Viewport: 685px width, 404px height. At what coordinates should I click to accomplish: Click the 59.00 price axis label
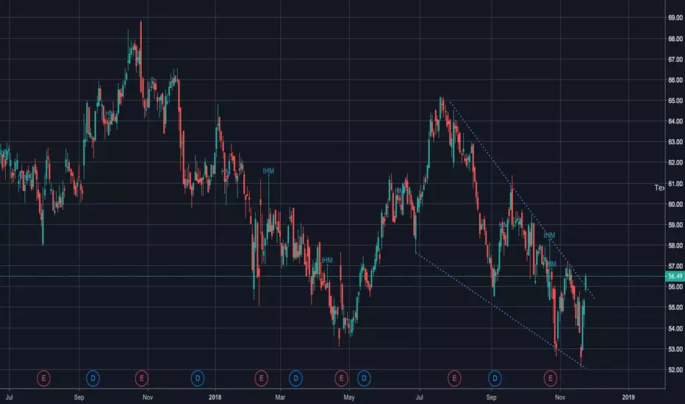[675, 225]
